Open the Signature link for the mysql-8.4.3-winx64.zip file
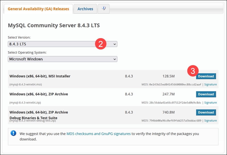Image resolution: width=227 pixels, height=155 pixels. [211, 103]
